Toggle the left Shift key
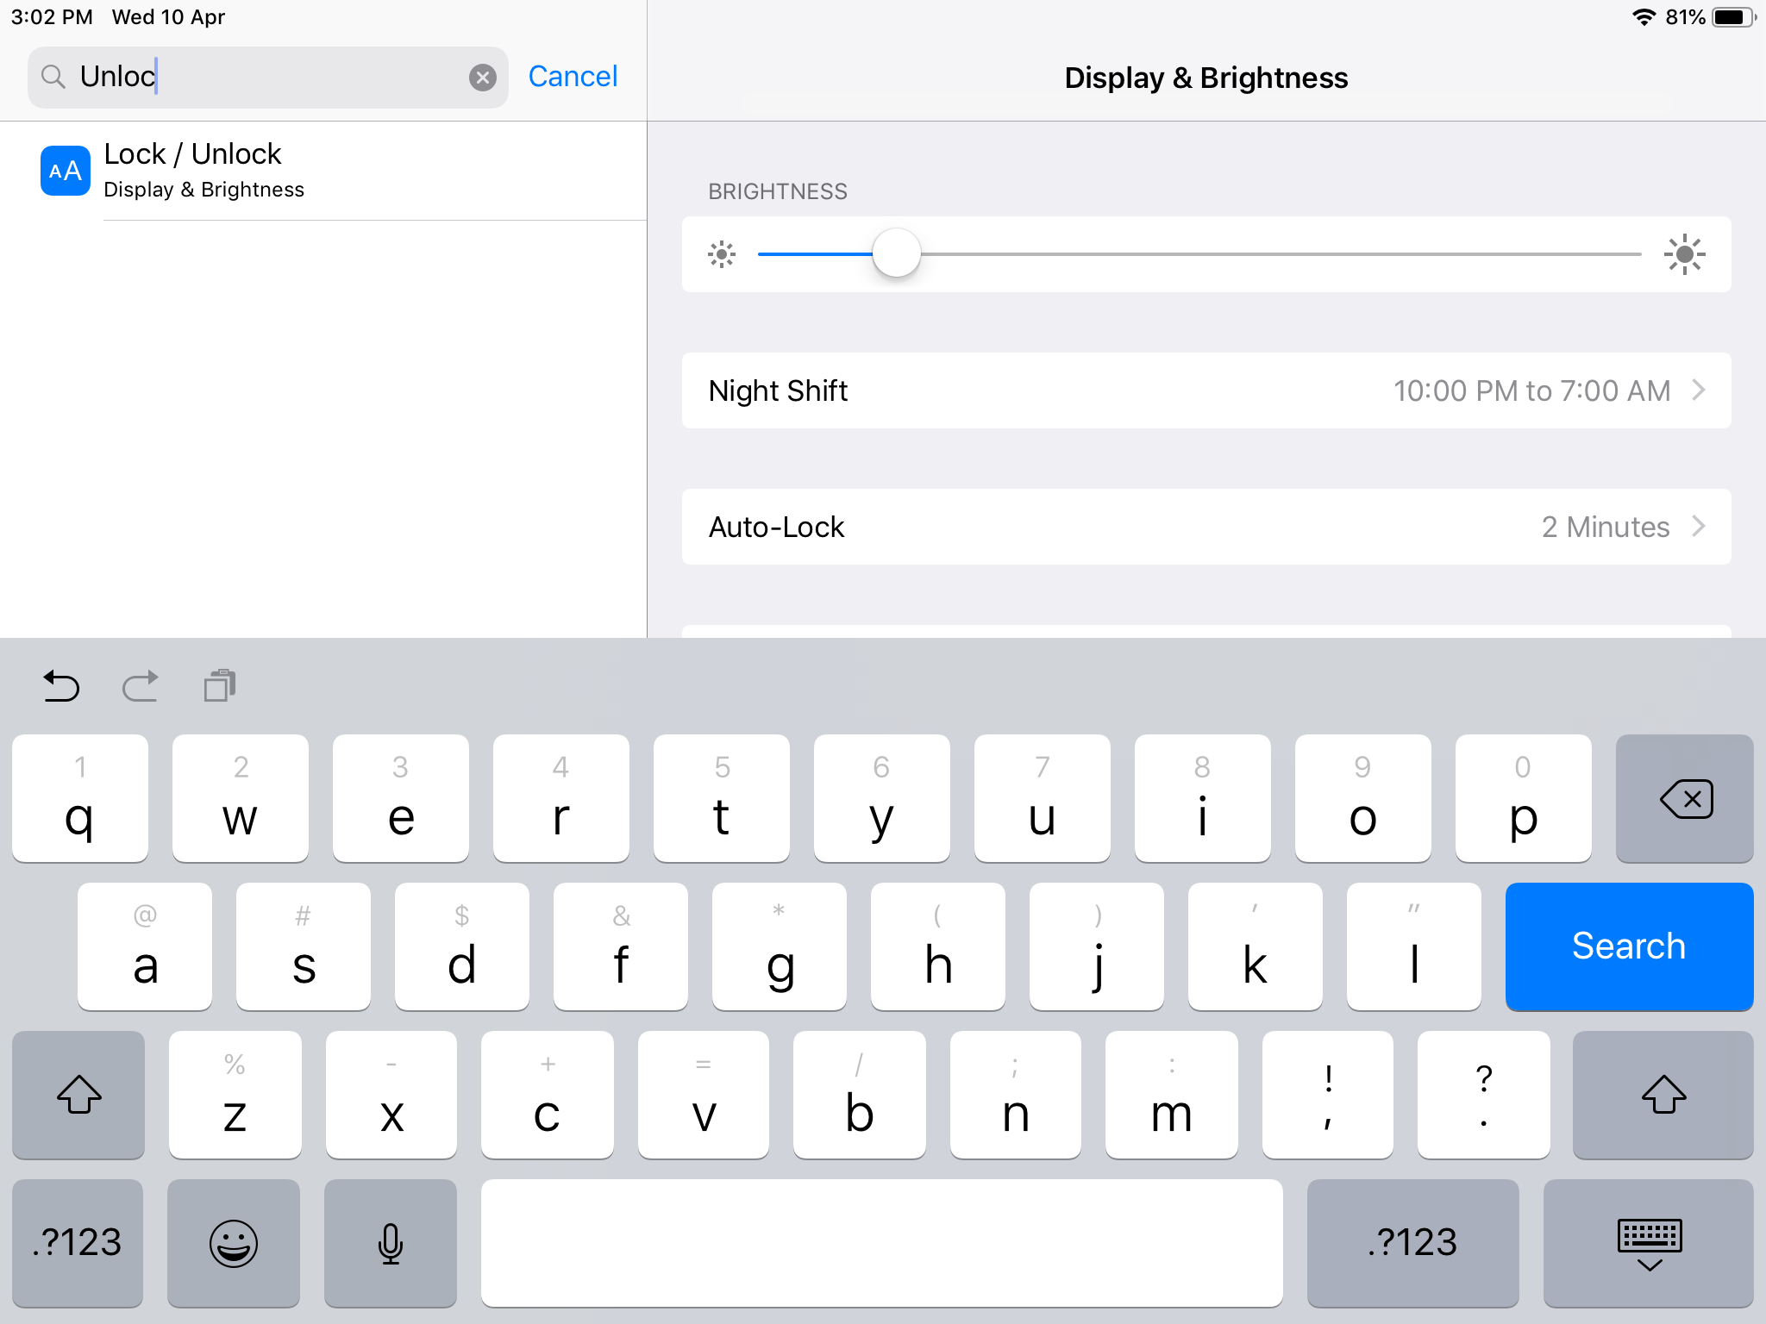This screenshot has height=1324, width=1766. pos(78,1095)
